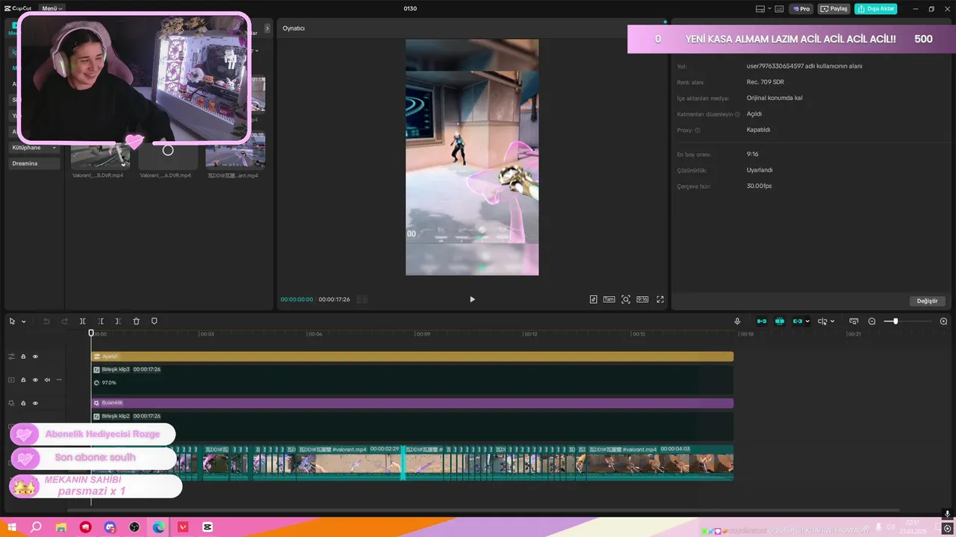Click the timeline zoom slider handle
Viewport: 956px width, 537px height.
point(896,321)
